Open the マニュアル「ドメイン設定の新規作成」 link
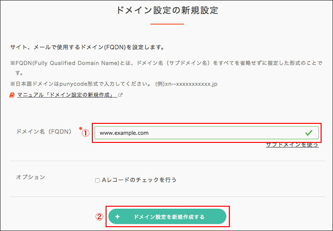The width and height of the screenshot is (333, 231). 67,95
